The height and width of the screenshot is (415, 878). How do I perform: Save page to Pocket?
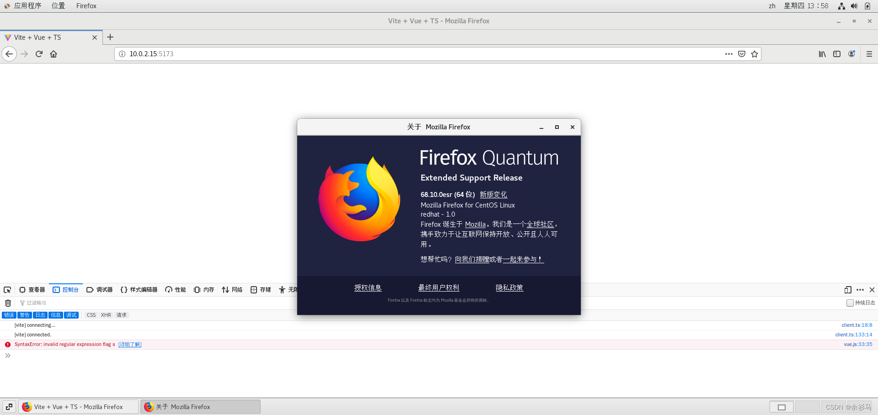click(x=742, y=54)
